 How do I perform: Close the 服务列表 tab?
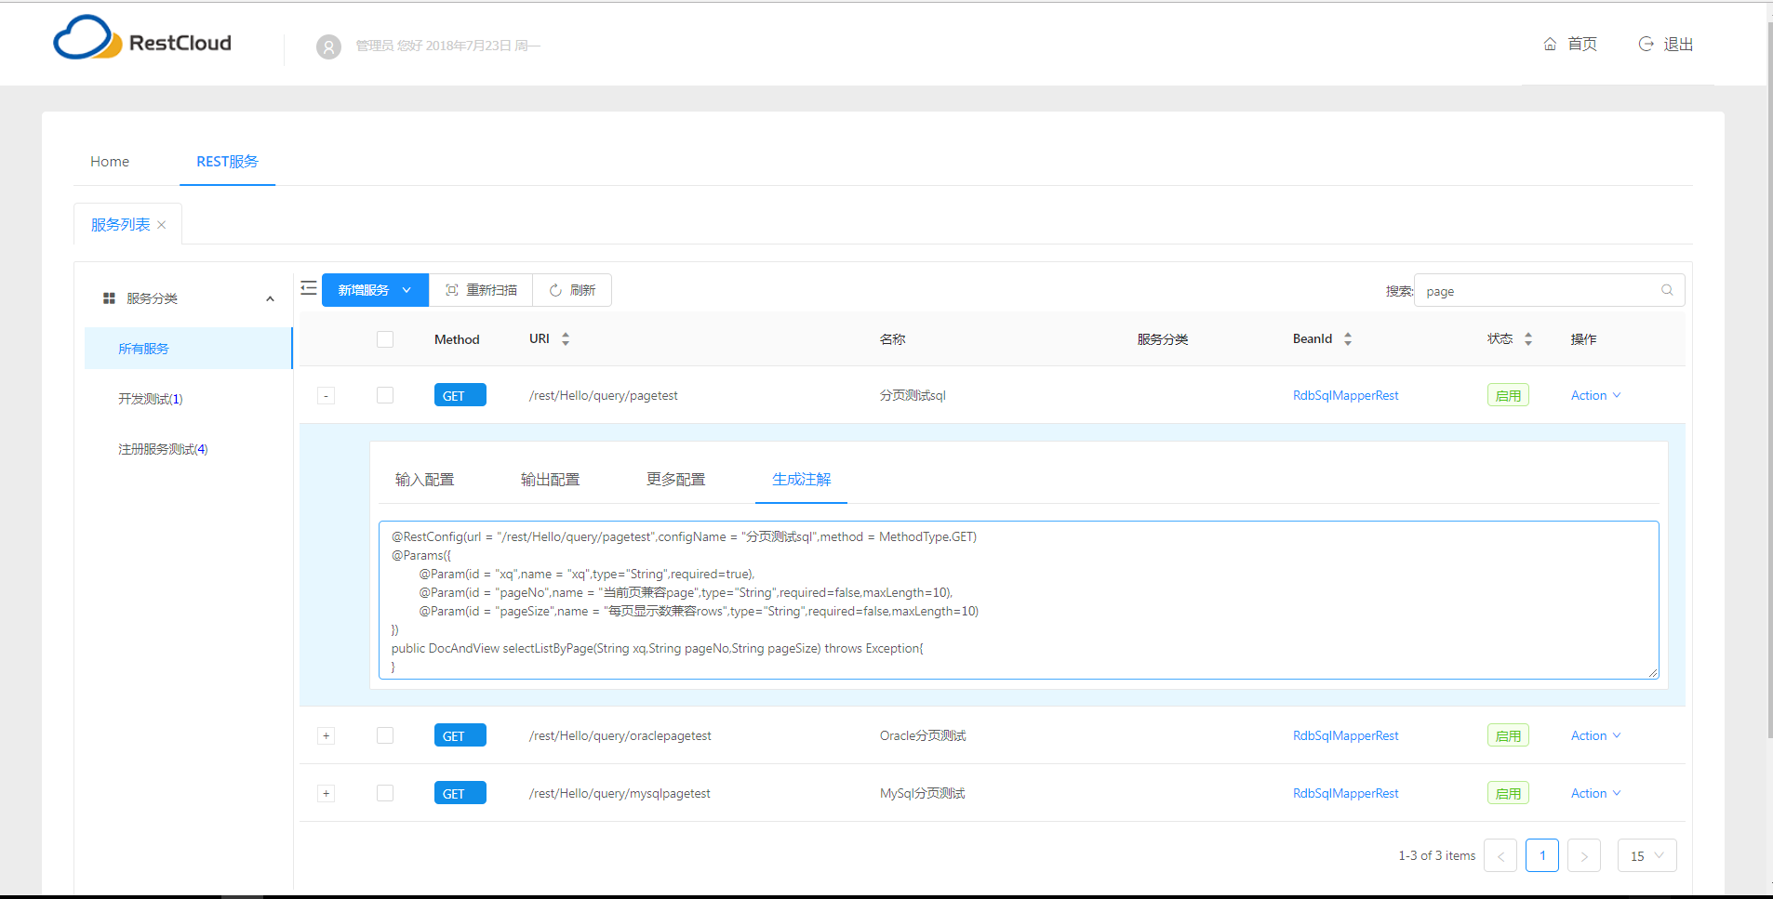coord(162,225)
